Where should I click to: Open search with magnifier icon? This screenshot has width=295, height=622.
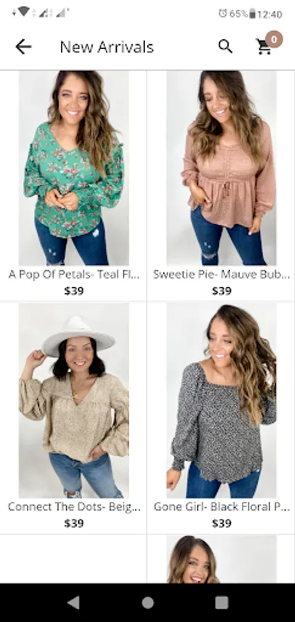[225, 46]
